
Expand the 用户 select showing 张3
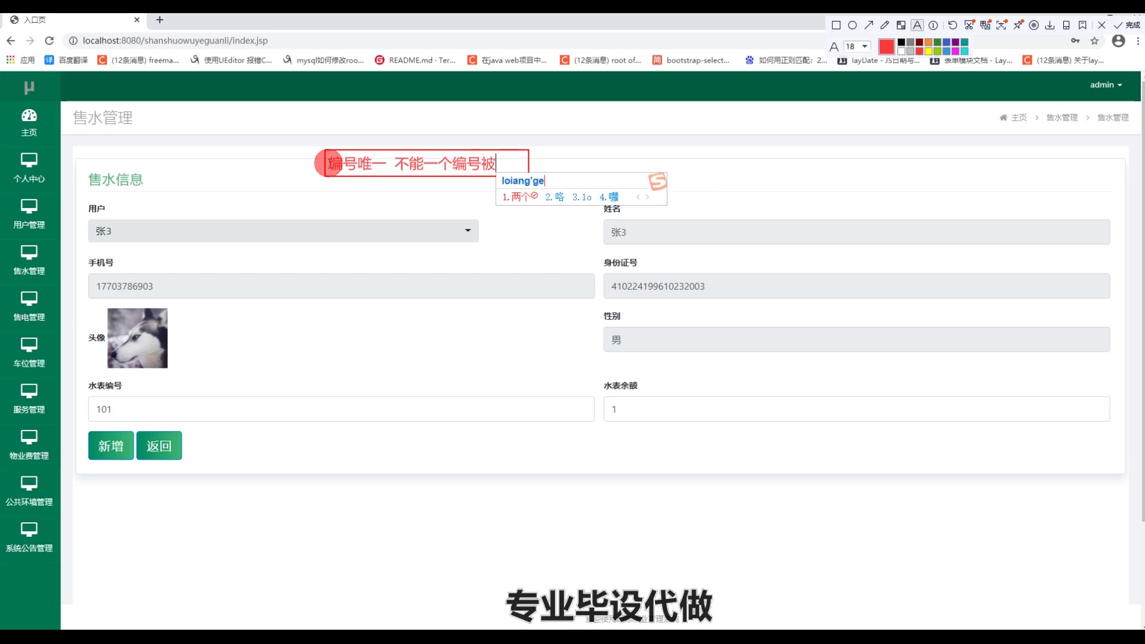point(283,231)
